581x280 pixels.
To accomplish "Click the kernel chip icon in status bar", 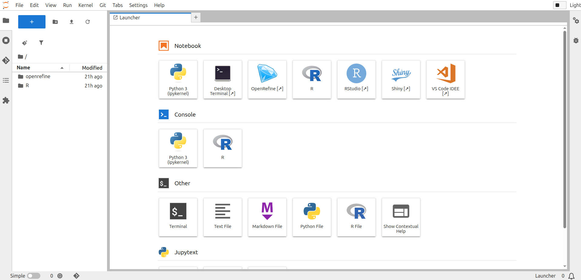I will point(60,276).
